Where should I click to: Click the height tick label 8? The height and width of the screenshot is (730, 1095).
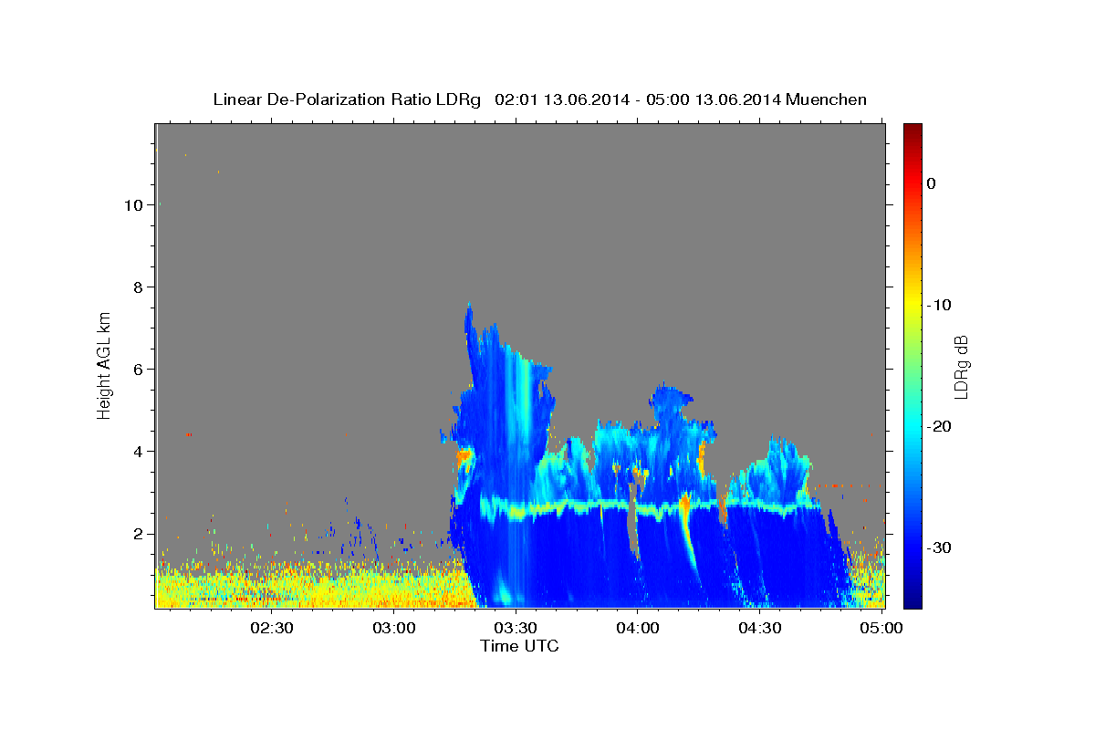click(138, 287)
